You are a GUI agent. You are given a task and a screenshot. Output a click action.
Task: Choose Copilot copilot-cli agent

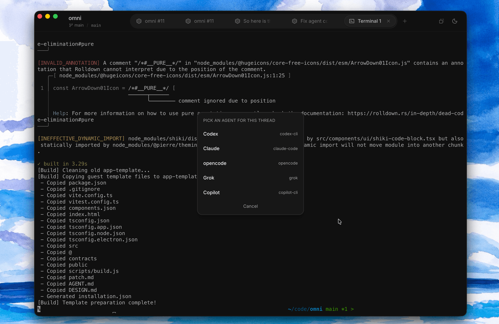pos(250,193)
